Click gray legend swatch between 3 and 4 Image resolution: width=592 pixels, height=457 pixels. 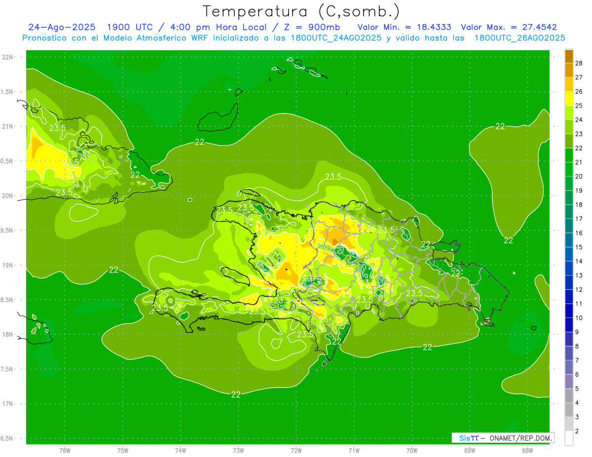coord(569,410)
